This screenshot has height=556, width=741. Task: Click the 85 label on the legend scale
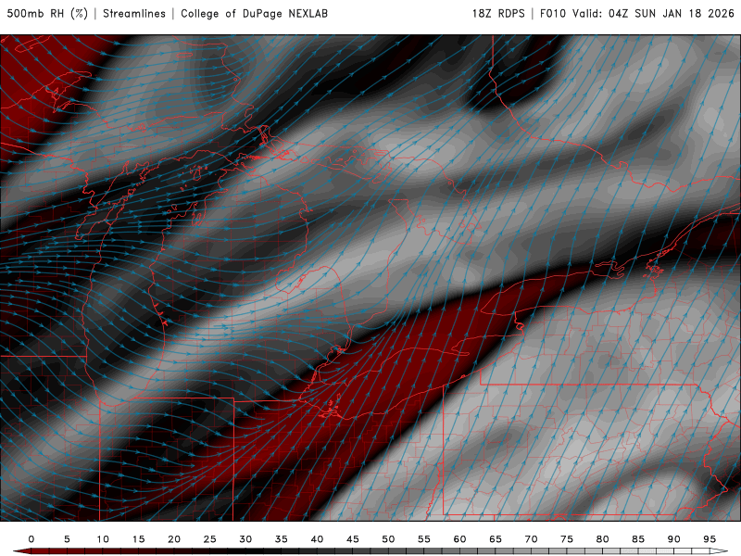click(638, 539)
